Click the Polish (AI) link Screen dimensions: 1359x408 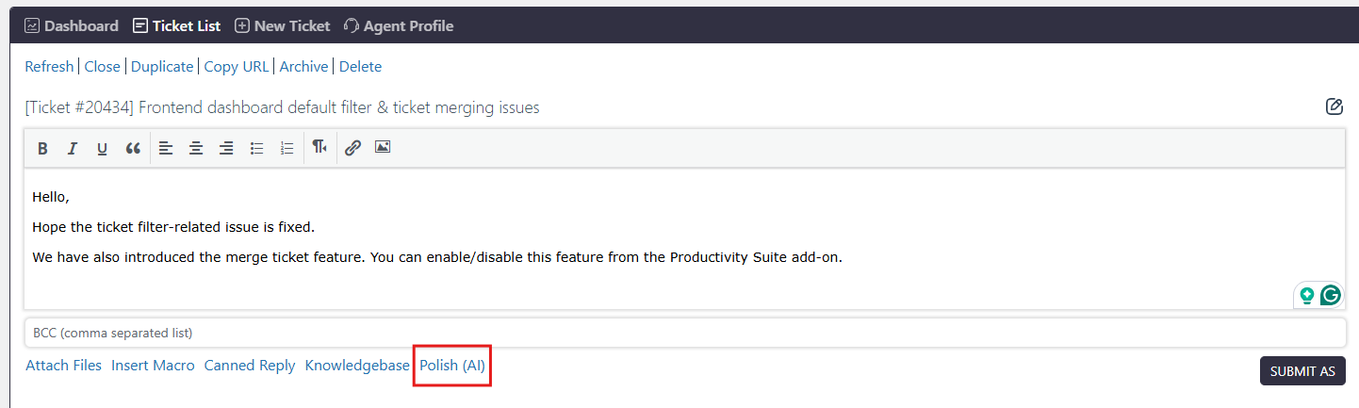452,366
